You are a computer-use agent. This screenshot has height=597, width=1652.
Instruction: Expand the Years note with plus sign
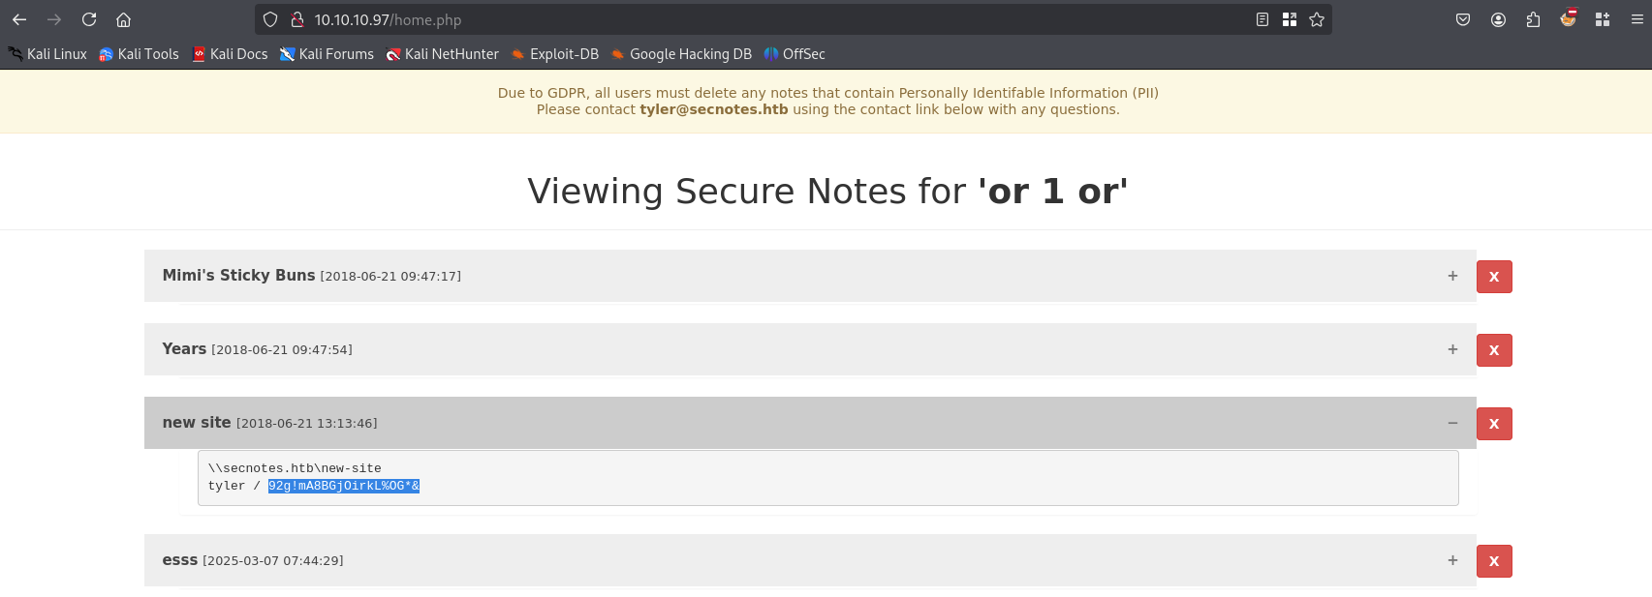(x=1452, y=349)
